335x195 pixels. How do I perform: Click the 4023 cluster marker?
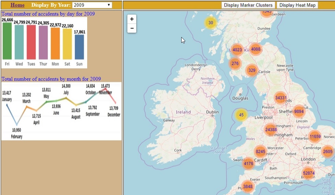coord(237,50)
